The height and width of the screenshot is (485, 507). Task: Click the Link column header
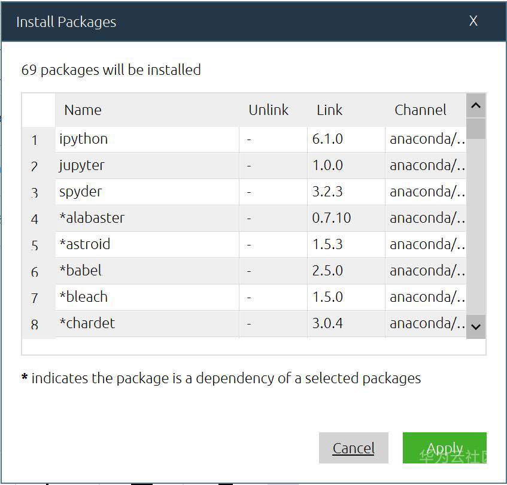pyautogui.click(x=329, y=110)
